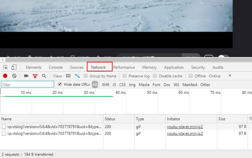Open first row youku-player.min.js:2 initiator link
This screenshot has width=252, height=158.
pyautogui.click(x=185, y=127)
